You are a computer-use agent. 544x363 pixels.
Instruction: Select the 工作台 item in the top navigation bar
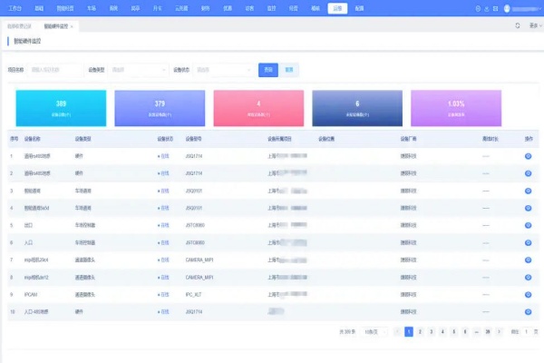click(15, 7)
